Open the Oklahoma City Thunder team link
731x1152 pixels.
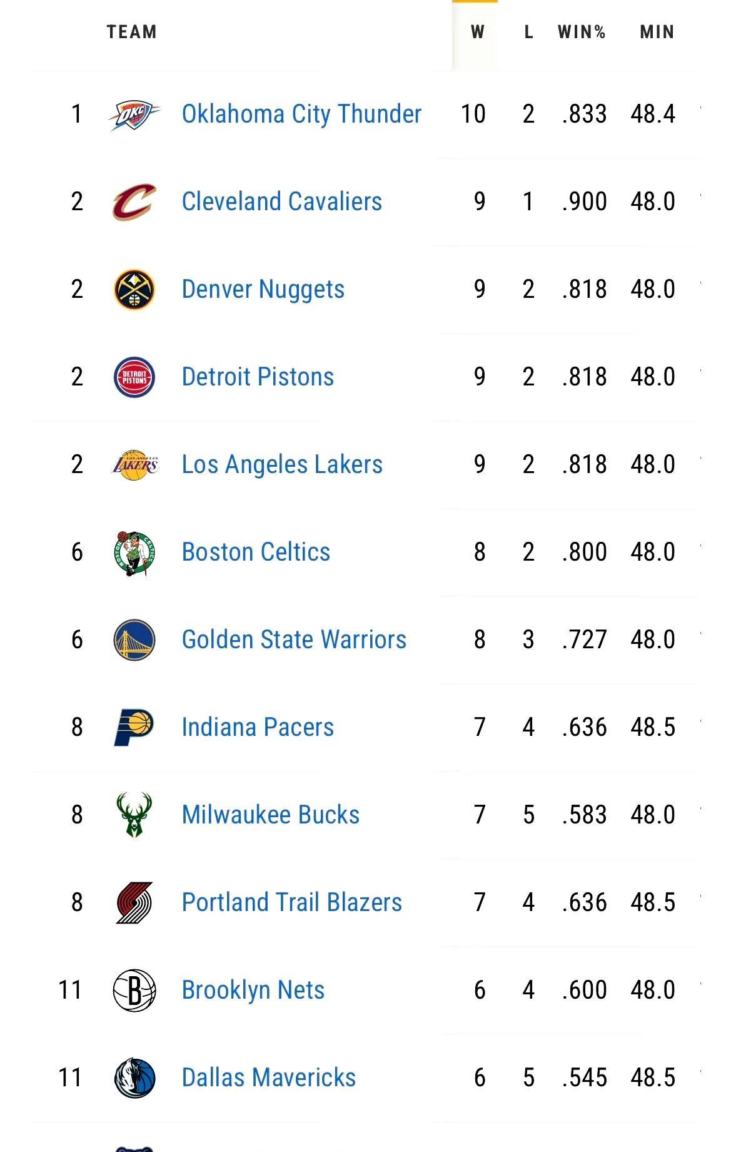[x=301, y=115]
